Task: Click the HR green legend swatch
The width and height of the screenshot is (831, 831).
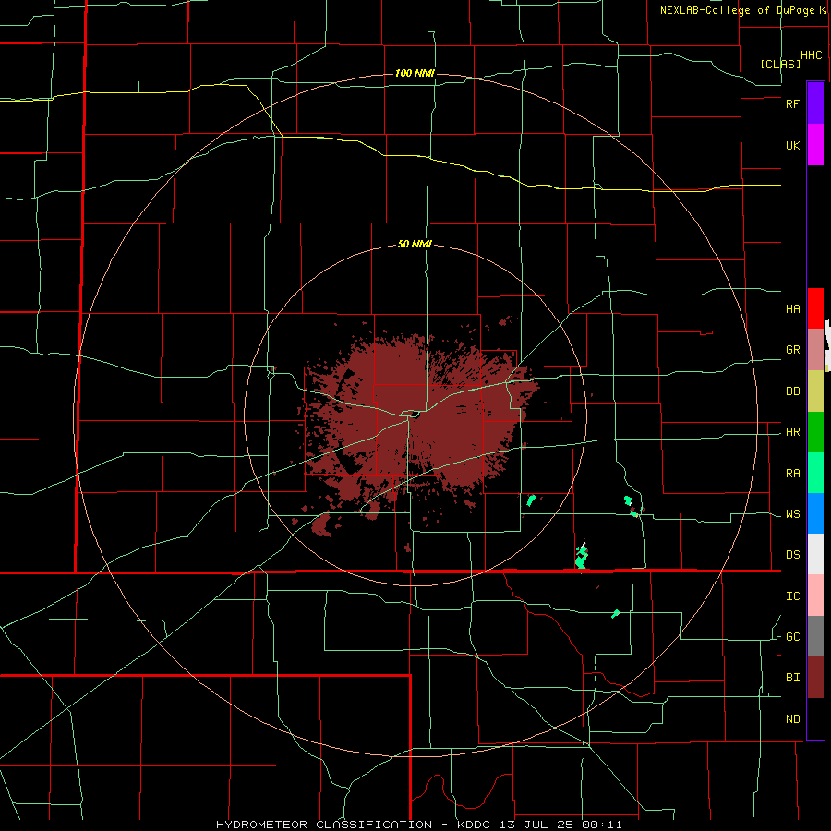Action: coord(815,432)
